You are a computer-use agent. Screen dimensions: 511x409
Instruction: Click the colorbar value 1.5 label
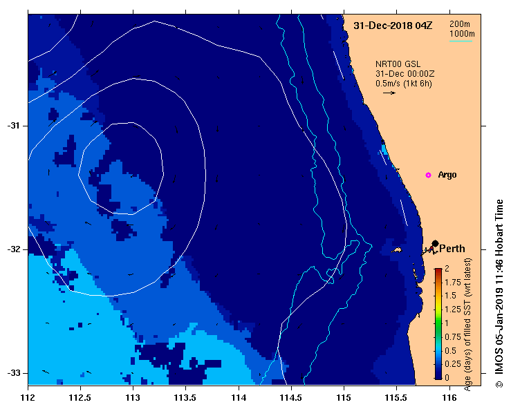451,296
